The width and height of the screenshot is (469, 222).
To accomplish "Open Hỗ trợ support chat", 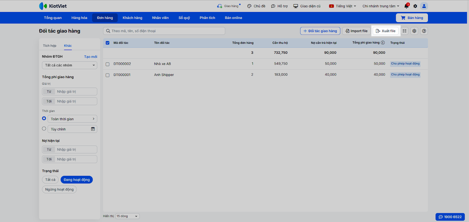I will coord(279,6).
